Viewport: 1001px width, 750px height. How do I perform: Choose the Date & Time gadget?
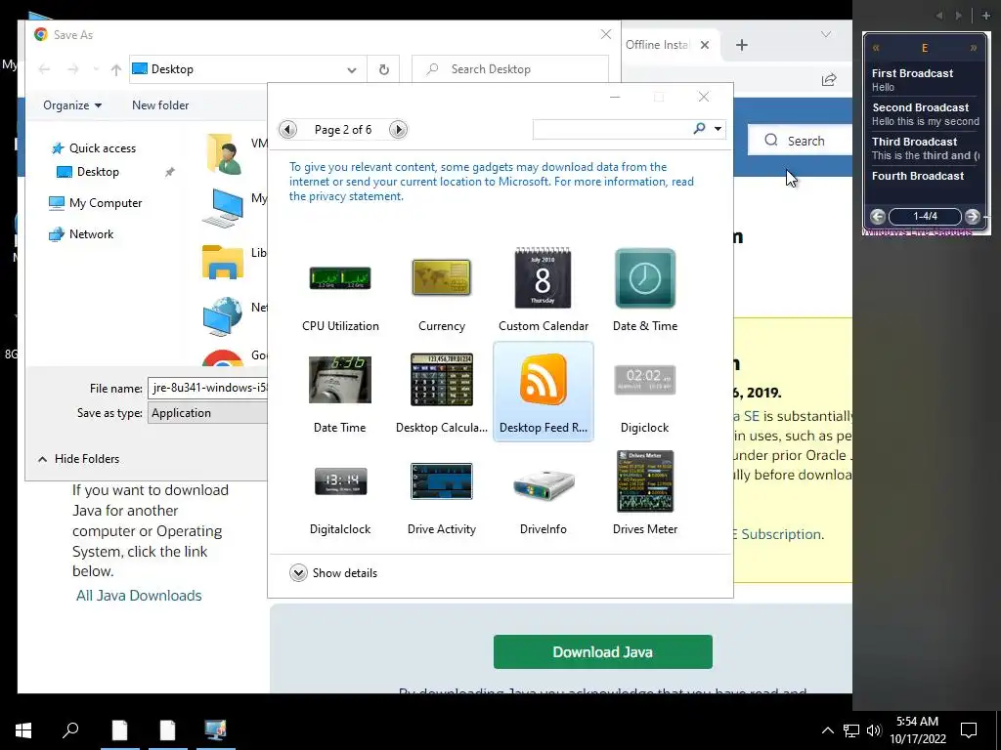click(x=645, y=290)
